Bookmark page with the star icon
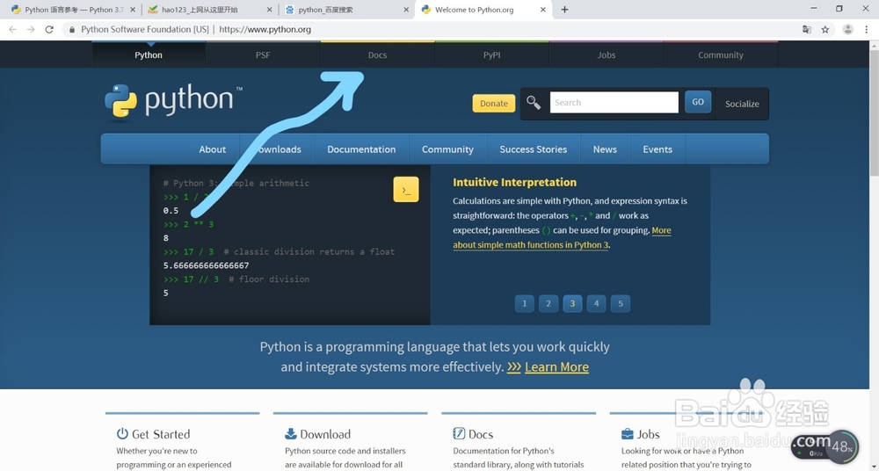 825,30
